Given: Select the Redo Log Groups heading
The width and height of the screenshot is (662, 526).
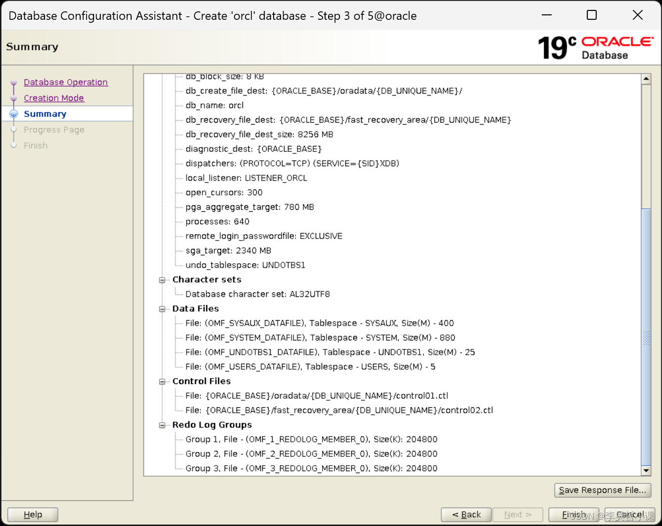Looking at the screenshot, I should click(x=212, y=425).
